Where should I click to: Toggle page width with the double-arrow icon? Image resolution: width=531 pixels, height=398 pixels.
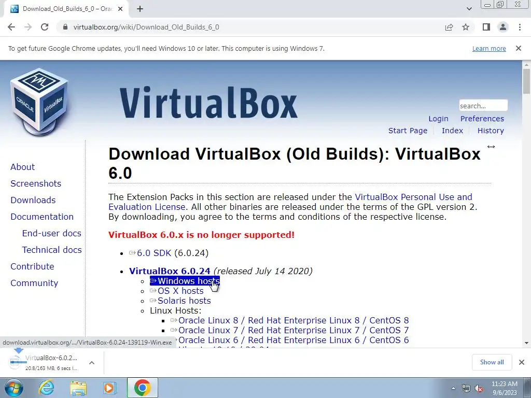point(491,147)
